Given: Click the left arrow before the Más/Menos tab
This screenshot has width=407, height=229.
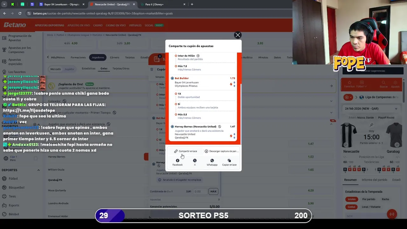Looking at the screenshot, I should 48,57.
